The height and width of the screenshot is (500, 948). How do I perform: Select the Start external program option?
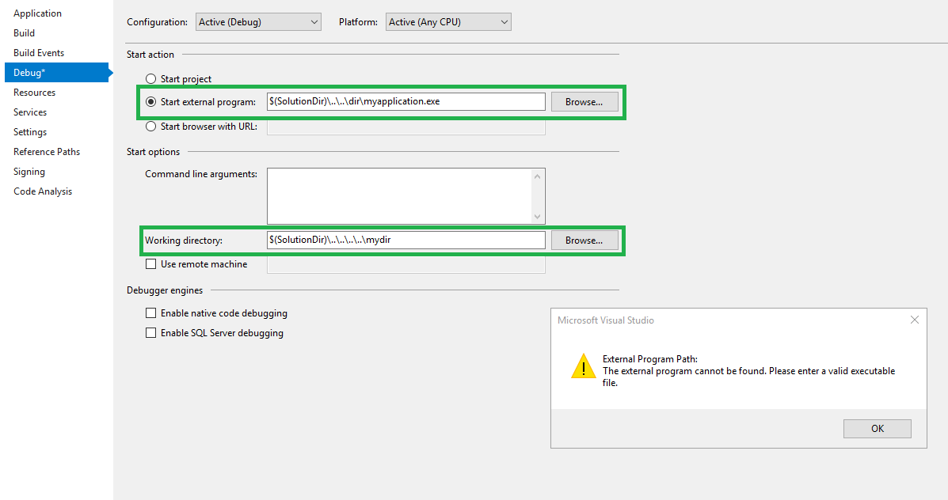click(150, 102)
